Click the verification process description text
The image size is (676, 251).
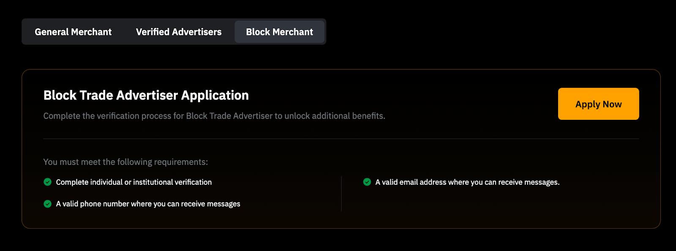[214, 116]
